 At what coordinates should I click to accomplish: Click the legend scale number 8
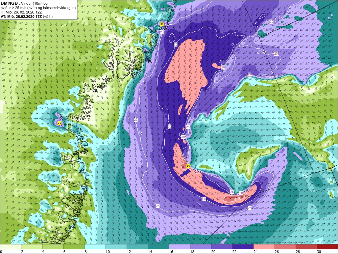[86, 252]
